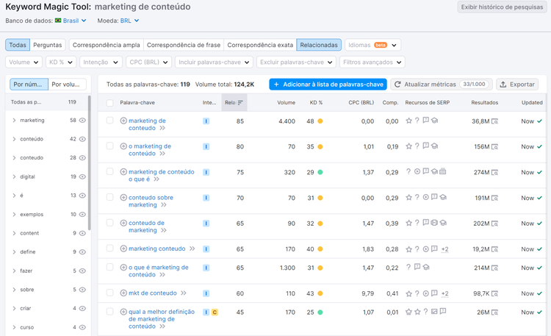Screen dimensions: 551x336
Task: Open 'qual a melhor definição de marketing' link
Action: coord(162,319)
